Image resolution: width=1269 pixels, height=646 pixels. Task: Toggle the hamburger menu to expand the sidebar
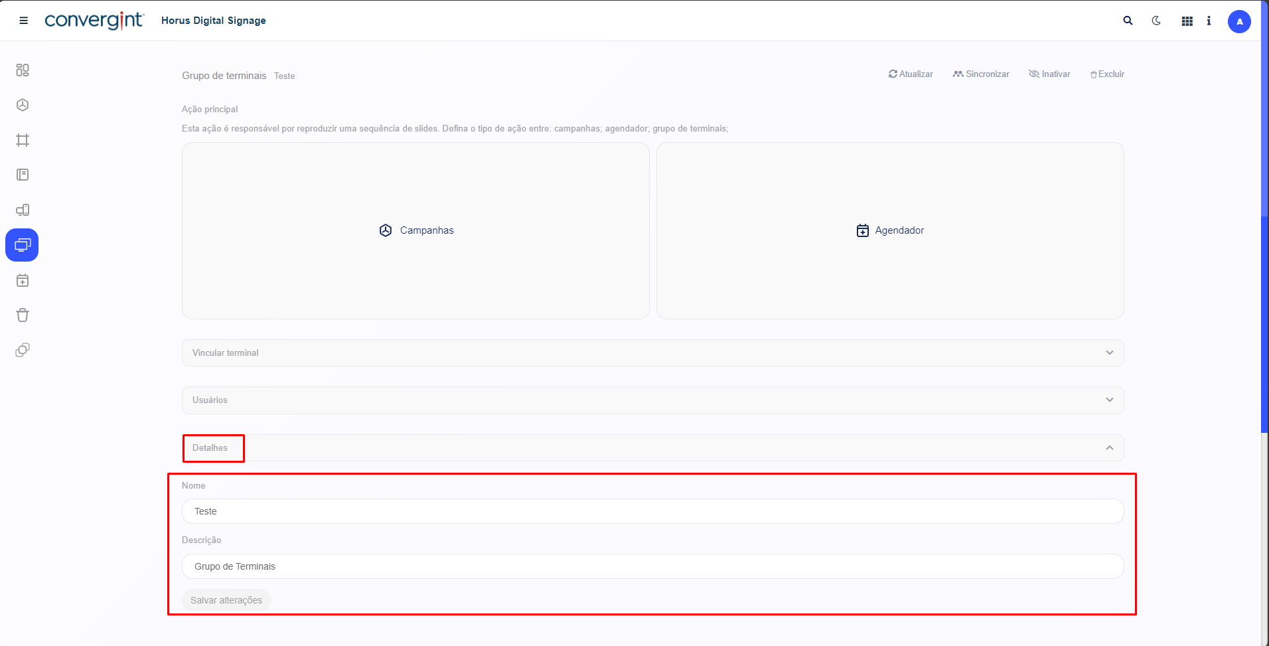point(23,21)
